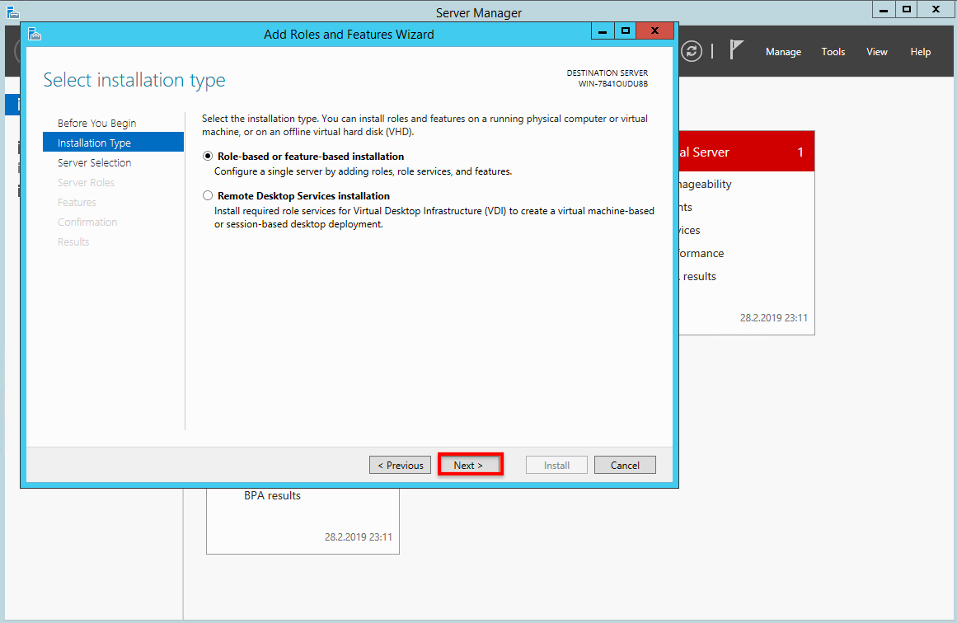This screenshot has height=623, width=957.
Task: Minimize the wizard window
Action: [x=603, y=31]
